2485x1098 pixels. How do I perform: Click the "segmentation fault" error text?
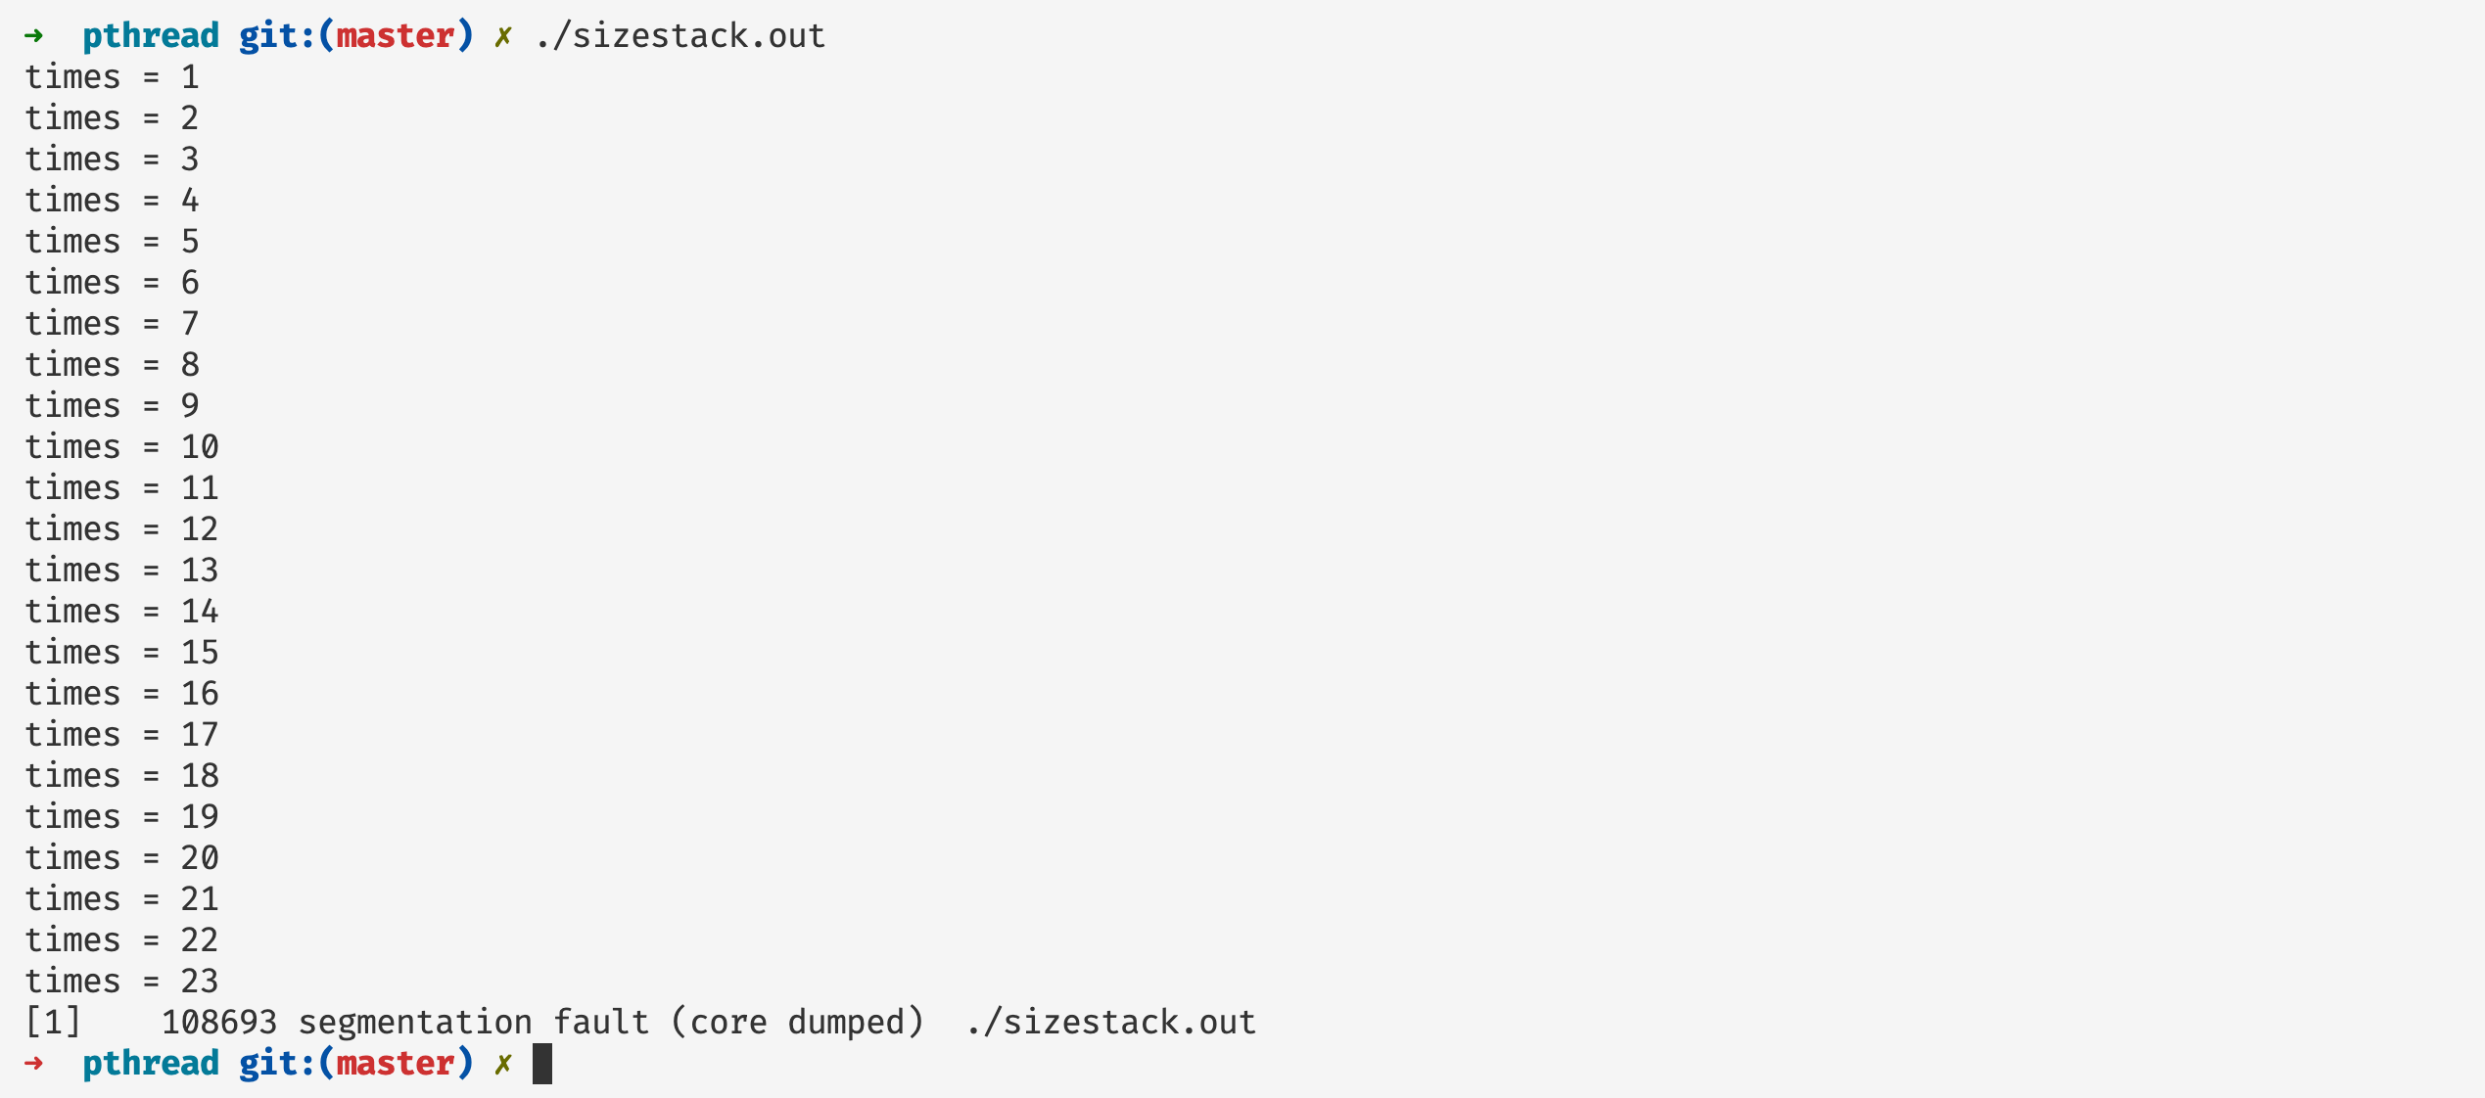(x=474, y=1023)
